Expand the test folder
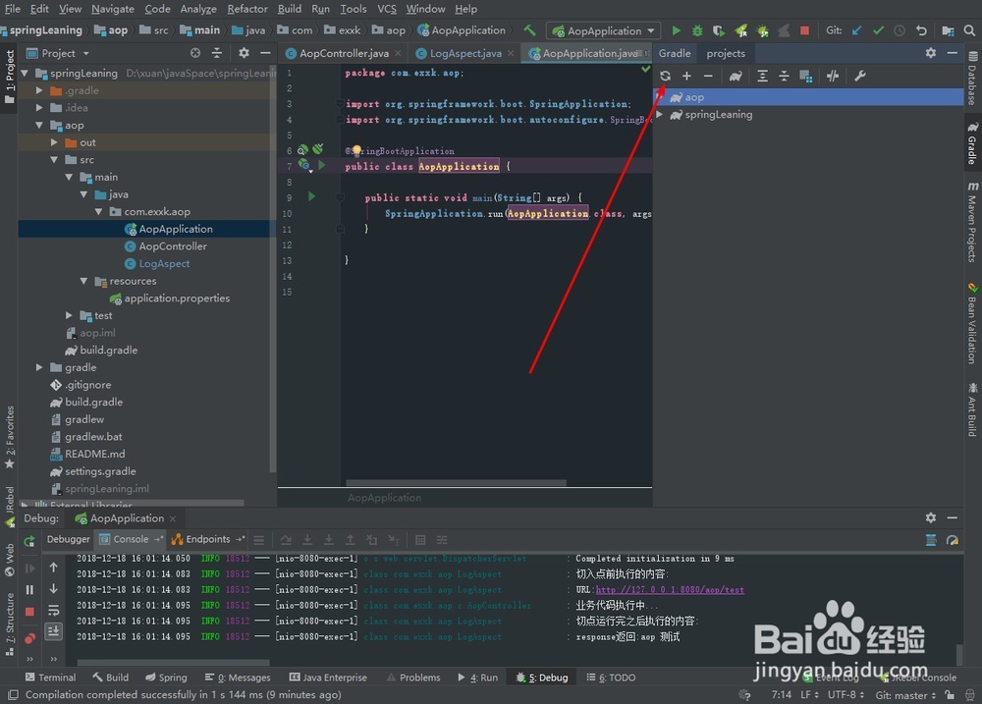 tap(69, 315)
